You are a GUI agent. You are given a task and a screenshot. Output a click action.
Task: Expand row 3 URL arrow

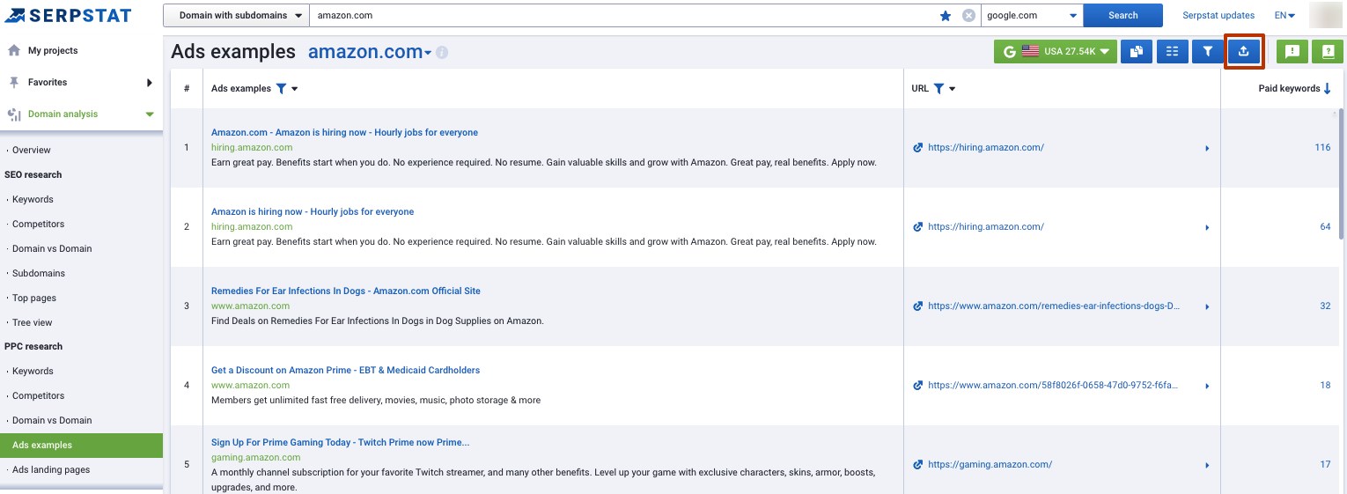pos(1207,306)
